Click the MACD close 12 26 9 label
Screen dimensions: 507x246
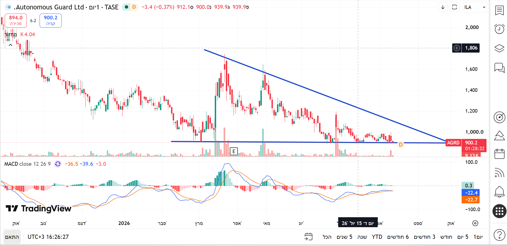pos(27,164)
